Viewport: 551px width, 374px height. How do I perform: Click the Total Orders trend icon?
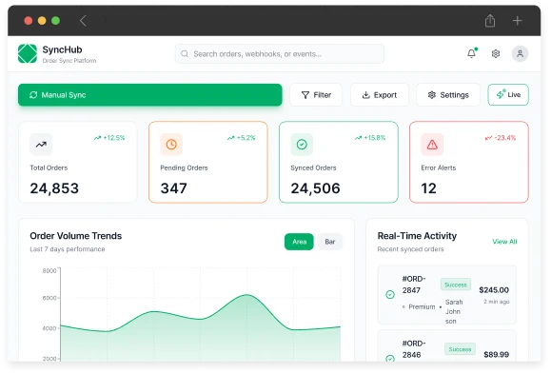[41, 145]
